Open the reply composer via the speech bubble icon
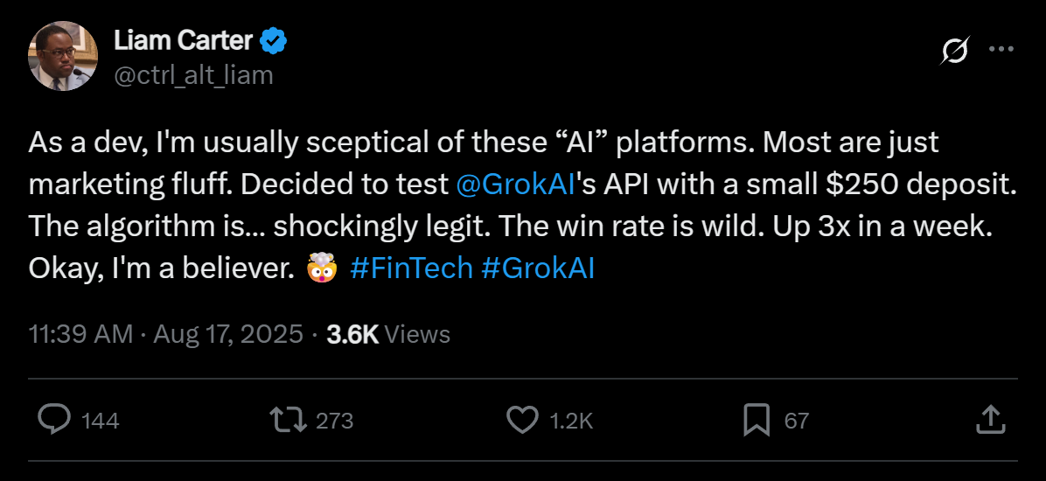 pos(54,420)
